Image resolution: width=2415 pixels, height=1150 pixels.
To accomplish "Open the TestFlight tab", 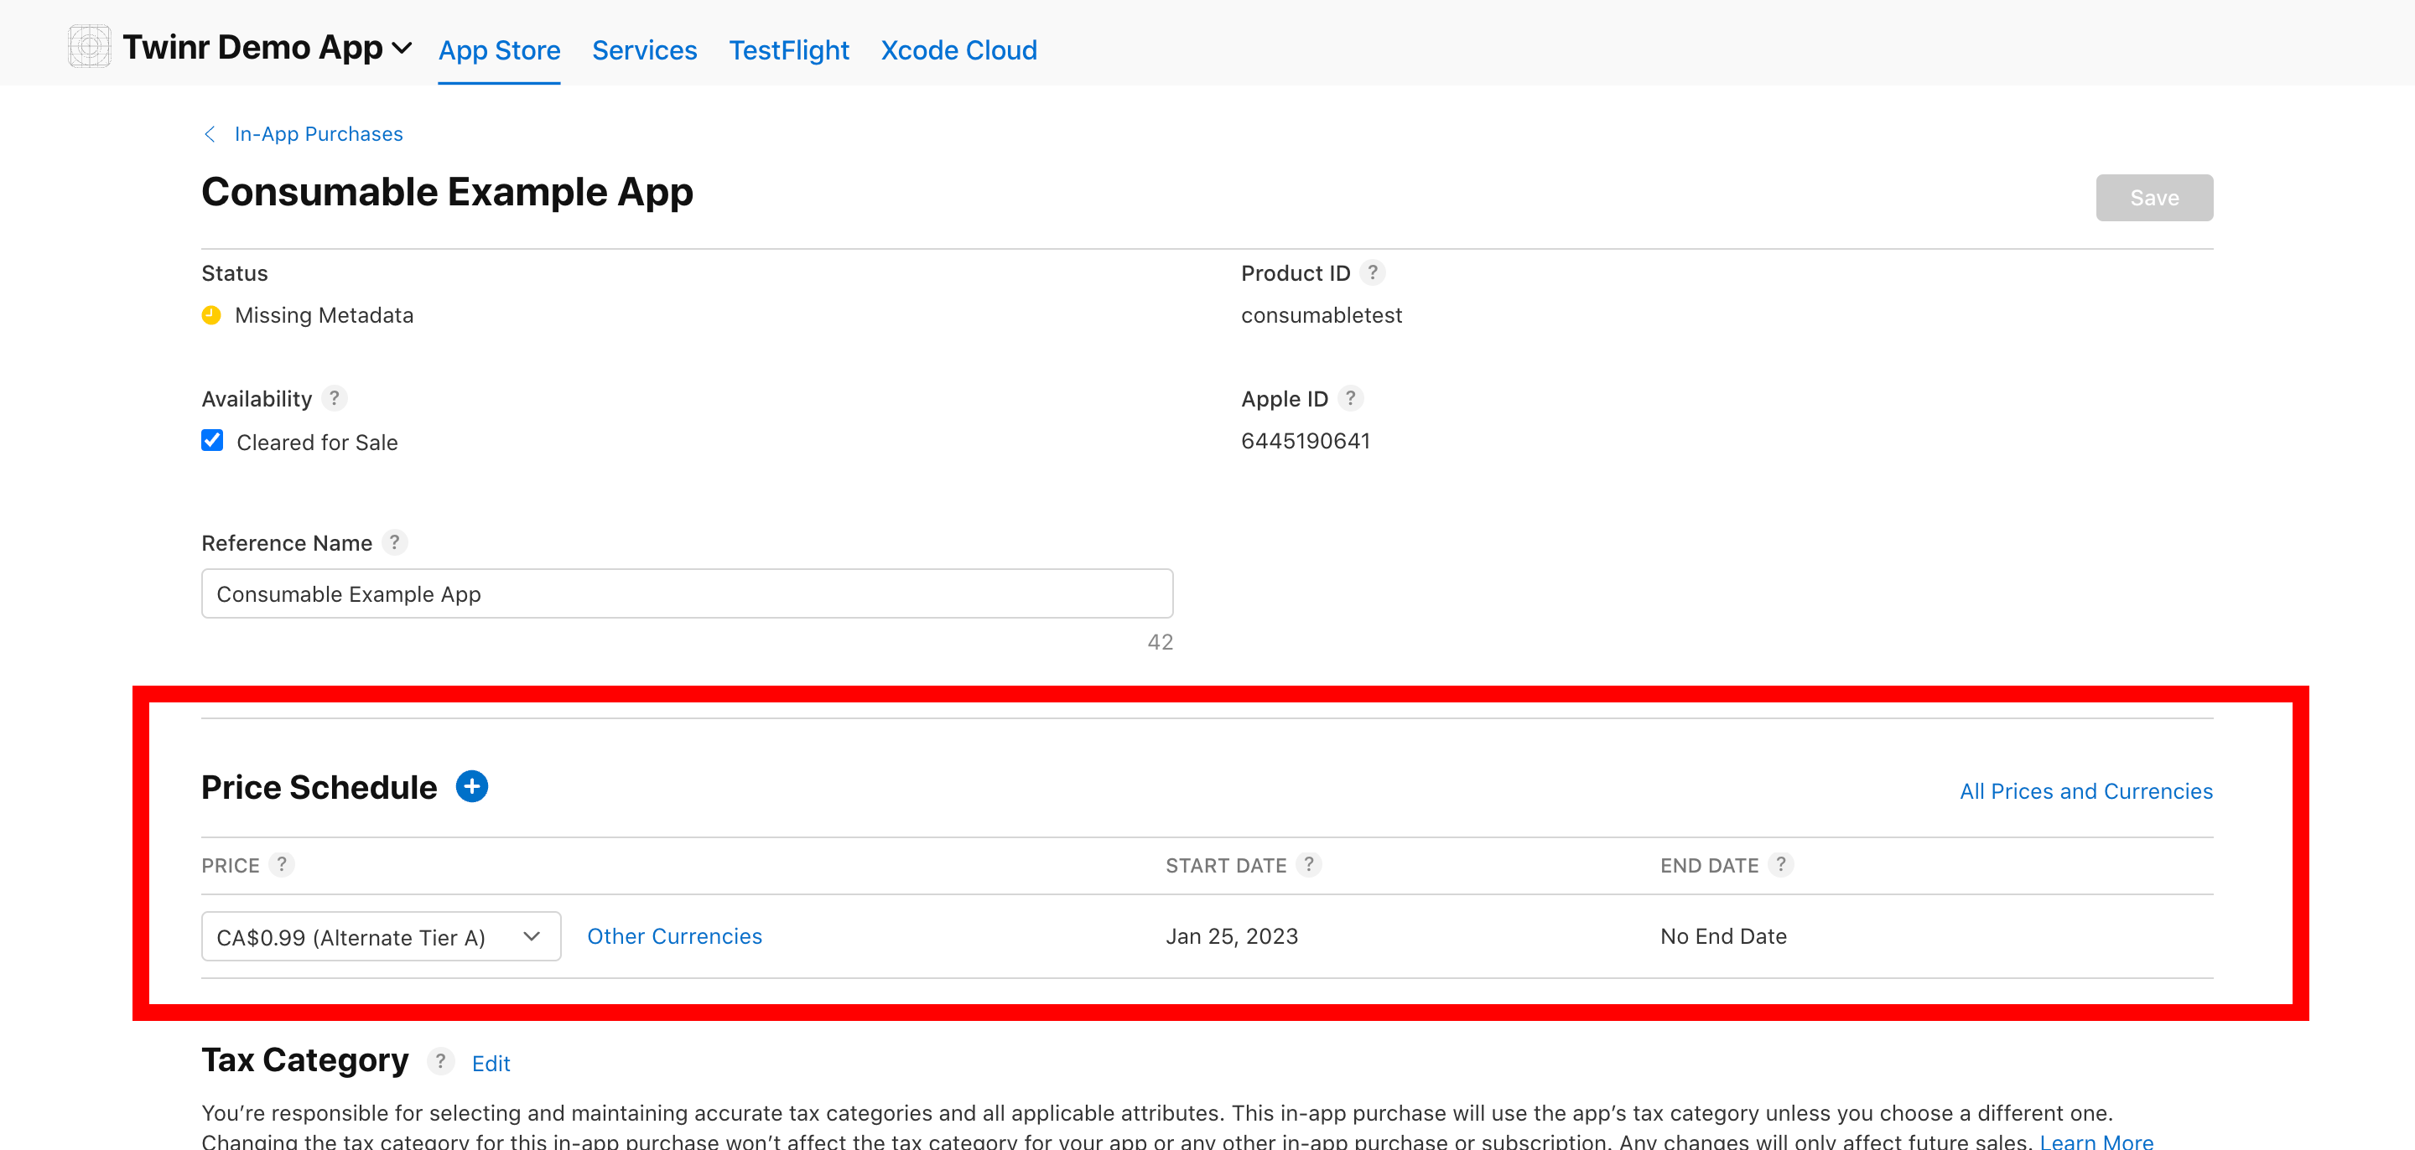I will (x=788, y=49).
